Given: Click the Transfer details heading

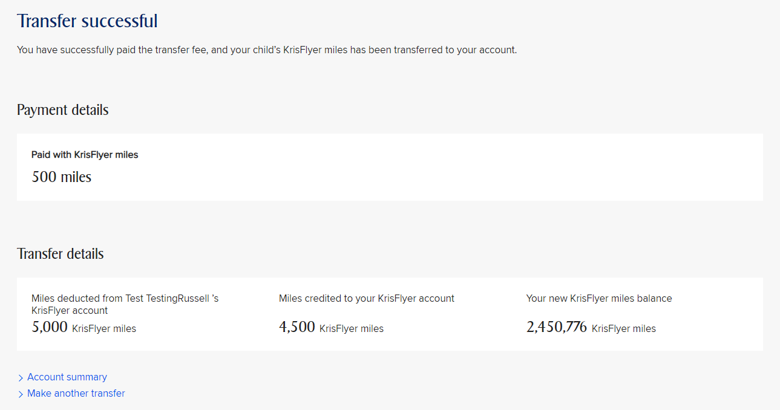Looking at the screenshot, I should pos(60,254).
